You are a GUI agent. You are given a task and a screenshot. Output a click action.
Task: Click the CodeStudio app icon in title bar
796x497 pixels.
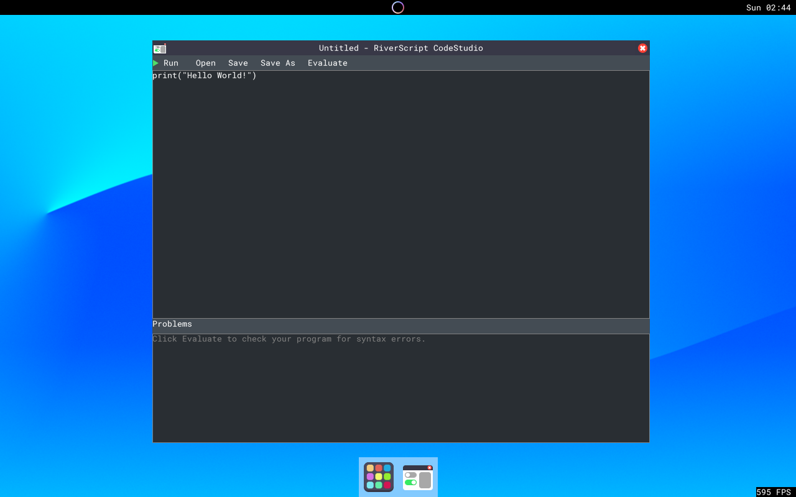[x=160, y=48]
